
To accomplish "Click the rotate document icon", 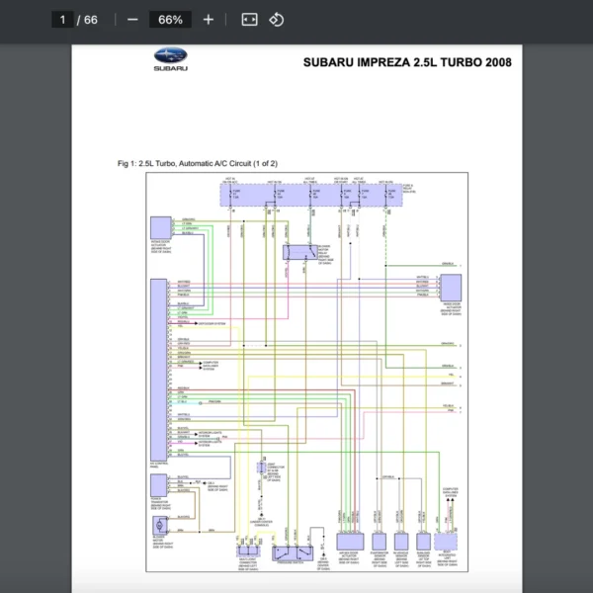I will point(277,20).
